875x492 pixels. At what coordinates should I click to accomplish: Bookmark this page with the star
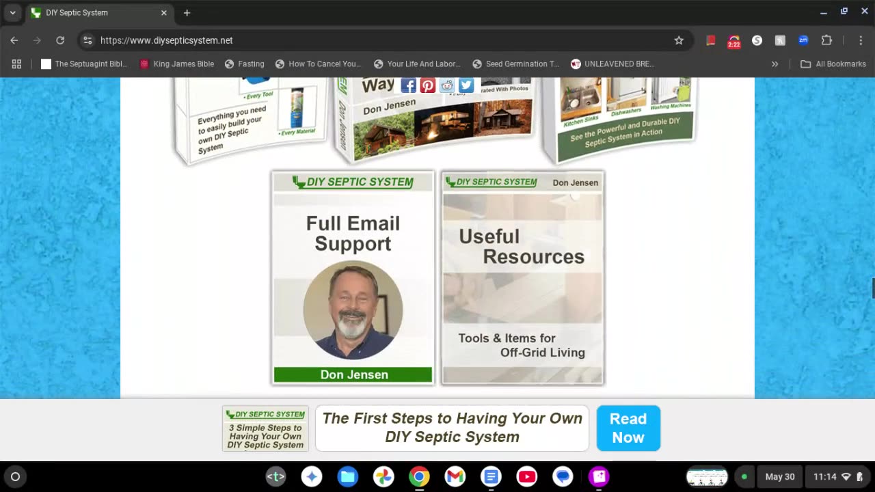coord(679,40)
